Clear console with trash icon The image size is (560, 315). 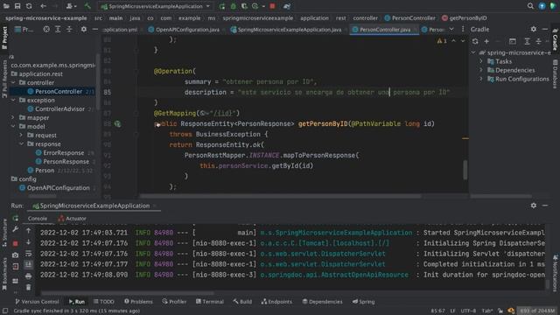click(x=29, y=287)
